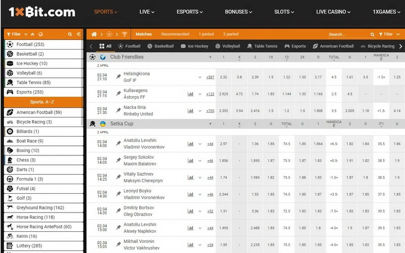Viewport: 405px width, 253px height.
Task: Open the 1XGAMES dropdown menu
Action: [386, 12]
